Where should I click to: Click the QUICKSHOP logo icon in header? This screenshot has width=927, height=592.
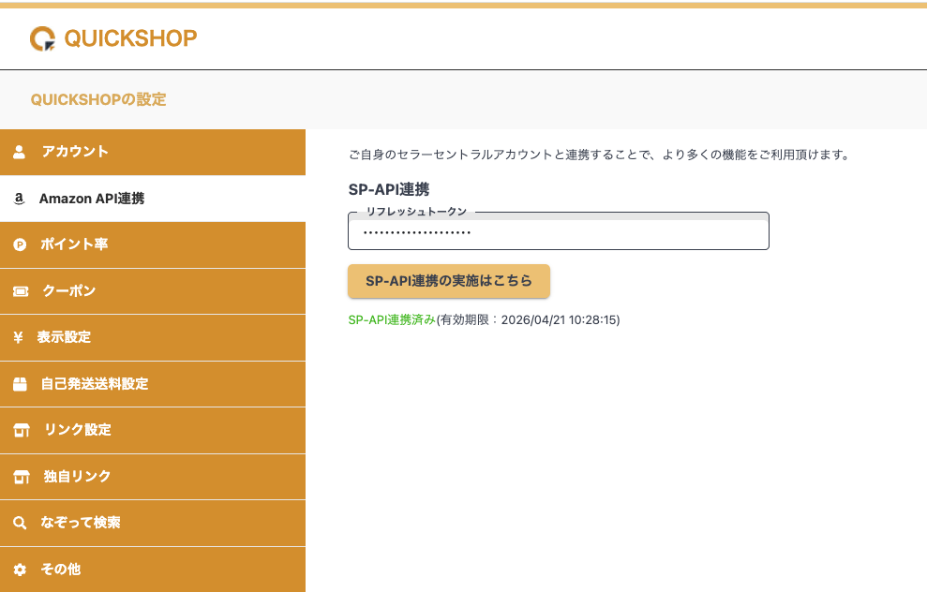point(42,38)
